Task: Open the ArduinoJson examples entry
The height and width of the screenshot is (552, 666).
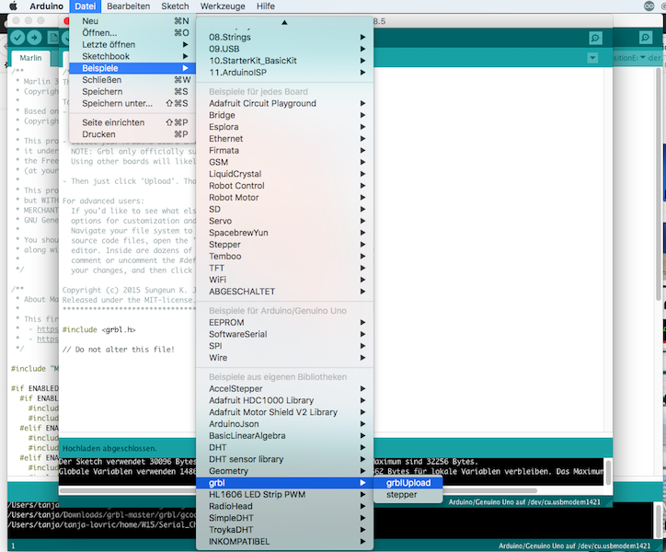Action: coord(284,424)
